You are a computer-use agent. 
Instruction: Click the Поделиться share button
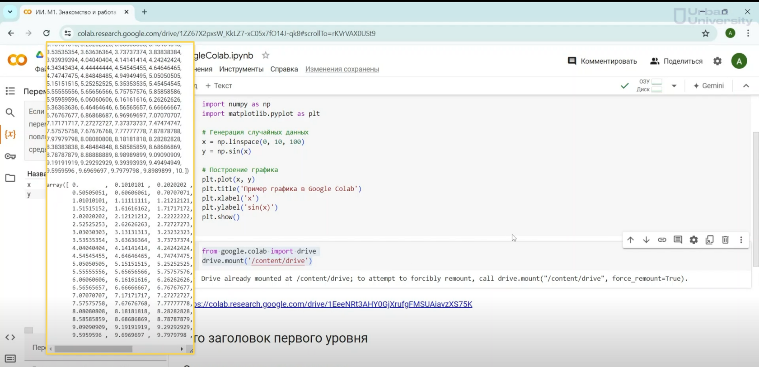(676, 61)
